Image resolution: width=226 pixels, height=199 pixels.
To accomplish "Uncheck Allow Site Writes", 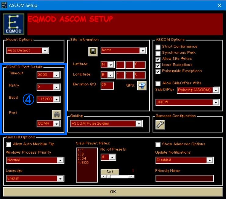I will [x=158, y=59].
